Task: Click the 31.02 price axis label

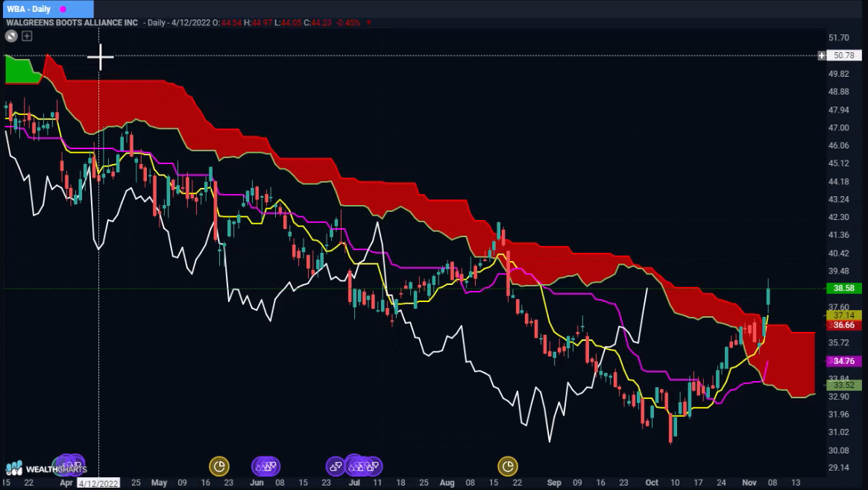Action: 839,433
